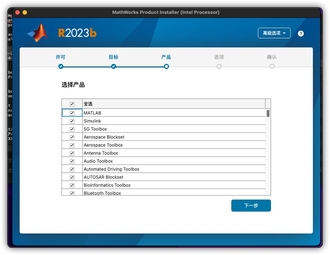Click the R2023b release logo
Viewport: 330px width, 255px height.
pyautogui.click(x=77, y=33)
